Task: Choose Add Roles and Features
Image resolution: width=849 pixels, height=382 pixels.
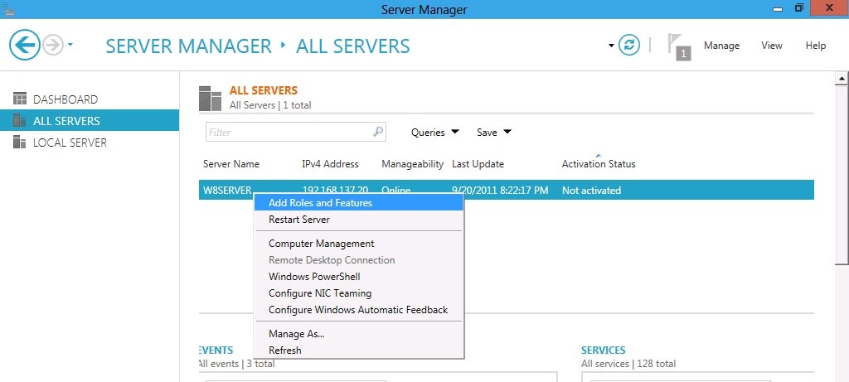Action: point(358,203)
